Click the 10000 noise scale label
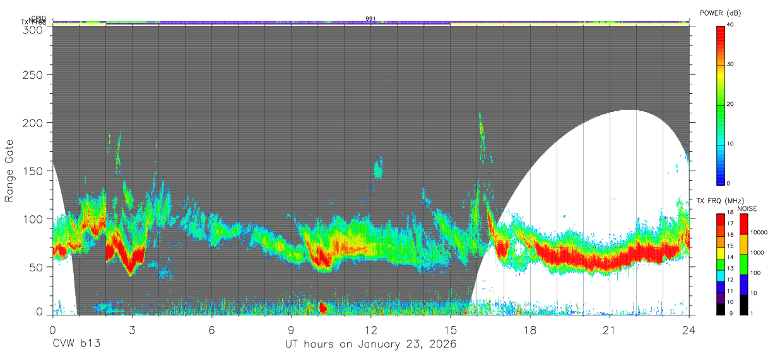This screenshot has width=775, height=357. (759, 232)
